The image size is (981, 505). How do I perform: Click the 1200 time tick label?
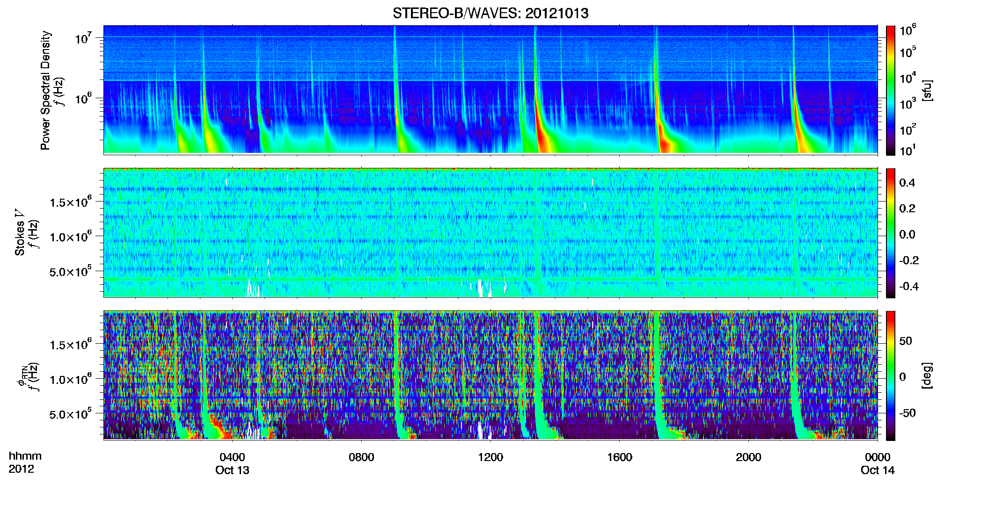pyautogui.click(x=490, y=457)
